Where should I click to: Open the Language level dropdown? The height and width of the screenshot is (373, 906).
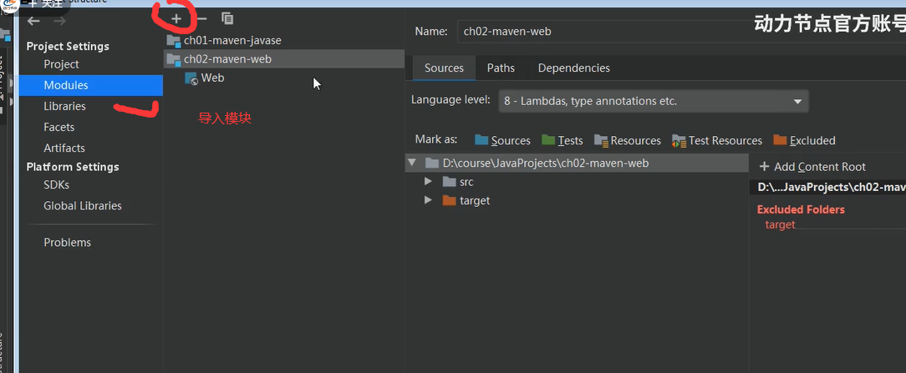pos(654,101)
